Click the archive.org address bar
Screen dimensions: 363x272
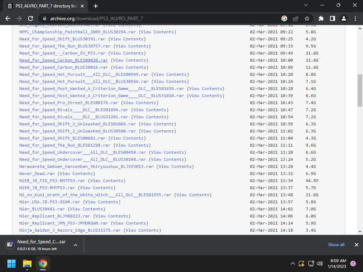point(162,18)
